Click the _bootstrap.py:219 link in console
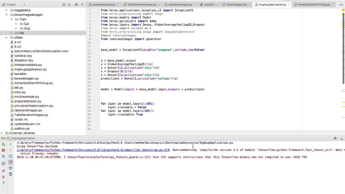This screenshot has height=194, width=345. point(93,150)
